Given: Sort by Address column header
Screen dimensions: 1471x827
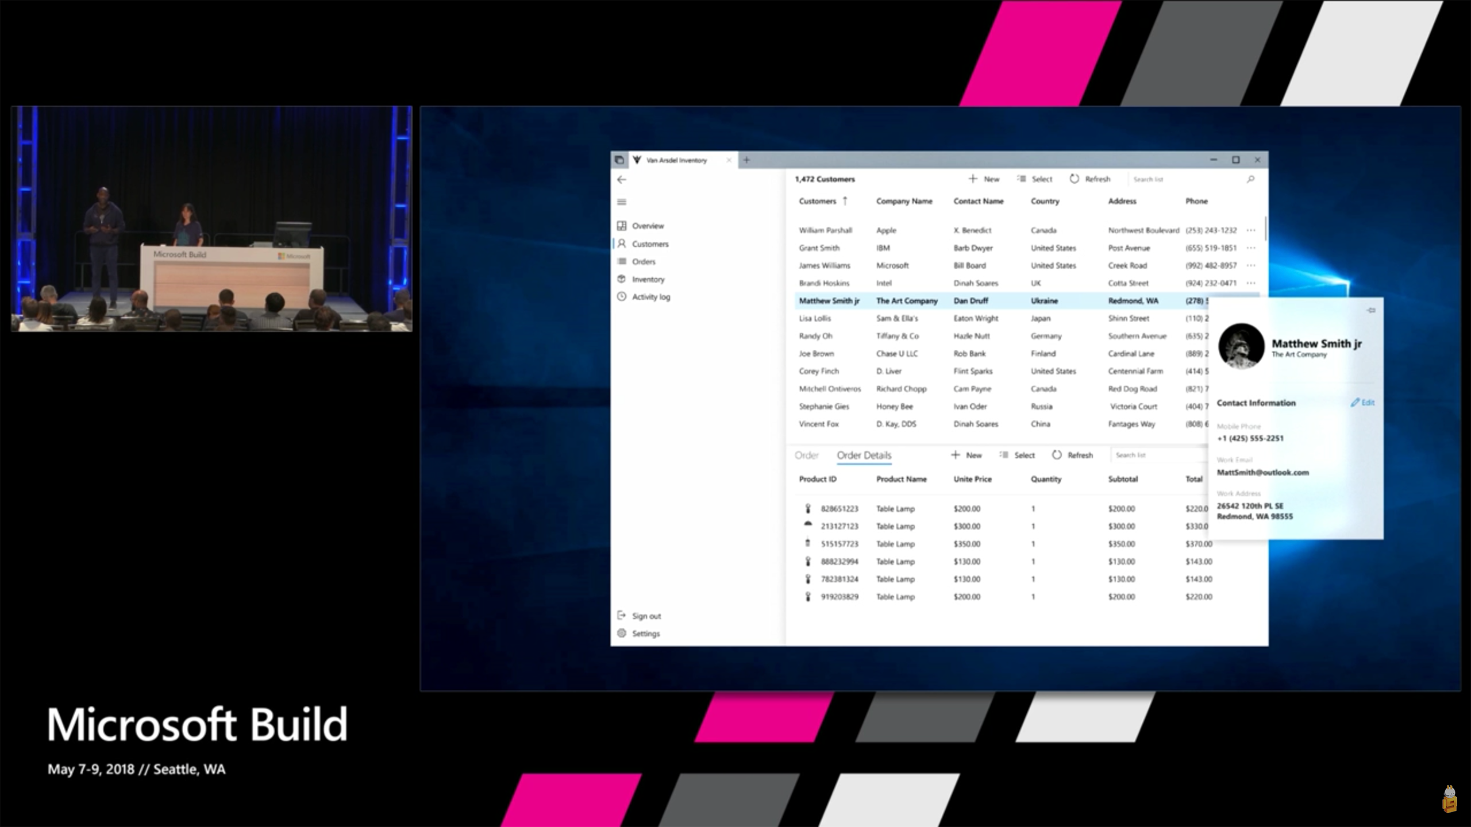Looking at the screenshot, I should [1122, 202].
